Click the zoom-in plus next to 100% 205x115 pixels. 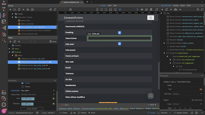[155, 105]
